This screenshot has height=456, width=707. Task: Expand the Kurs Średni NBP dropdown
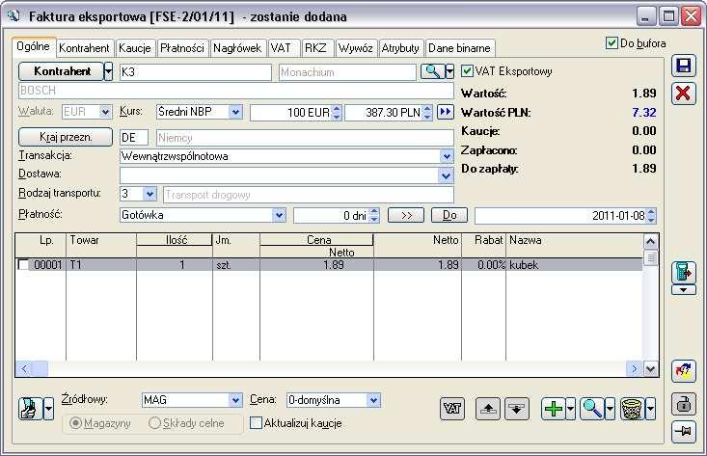235,112
